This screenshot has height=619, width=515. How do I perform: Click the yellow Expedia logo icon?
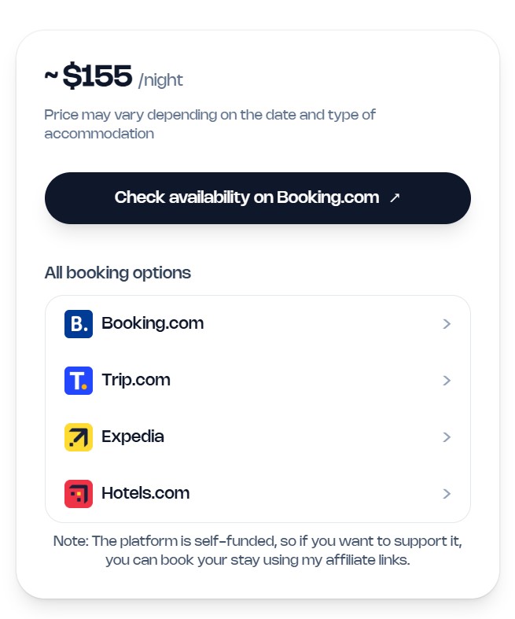click(x=79, y=437)
